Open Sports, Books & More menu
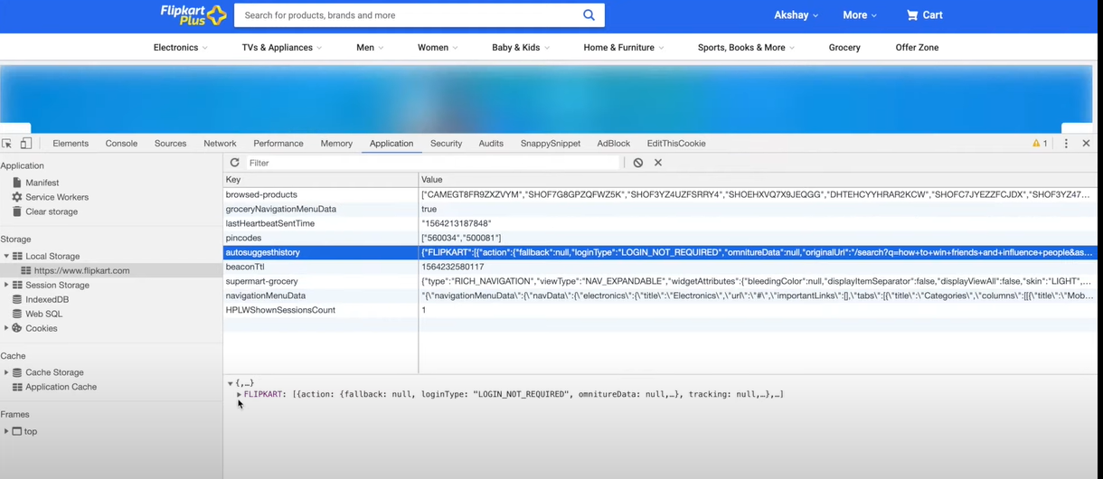 pyautogui.click(x=747, y=47)
